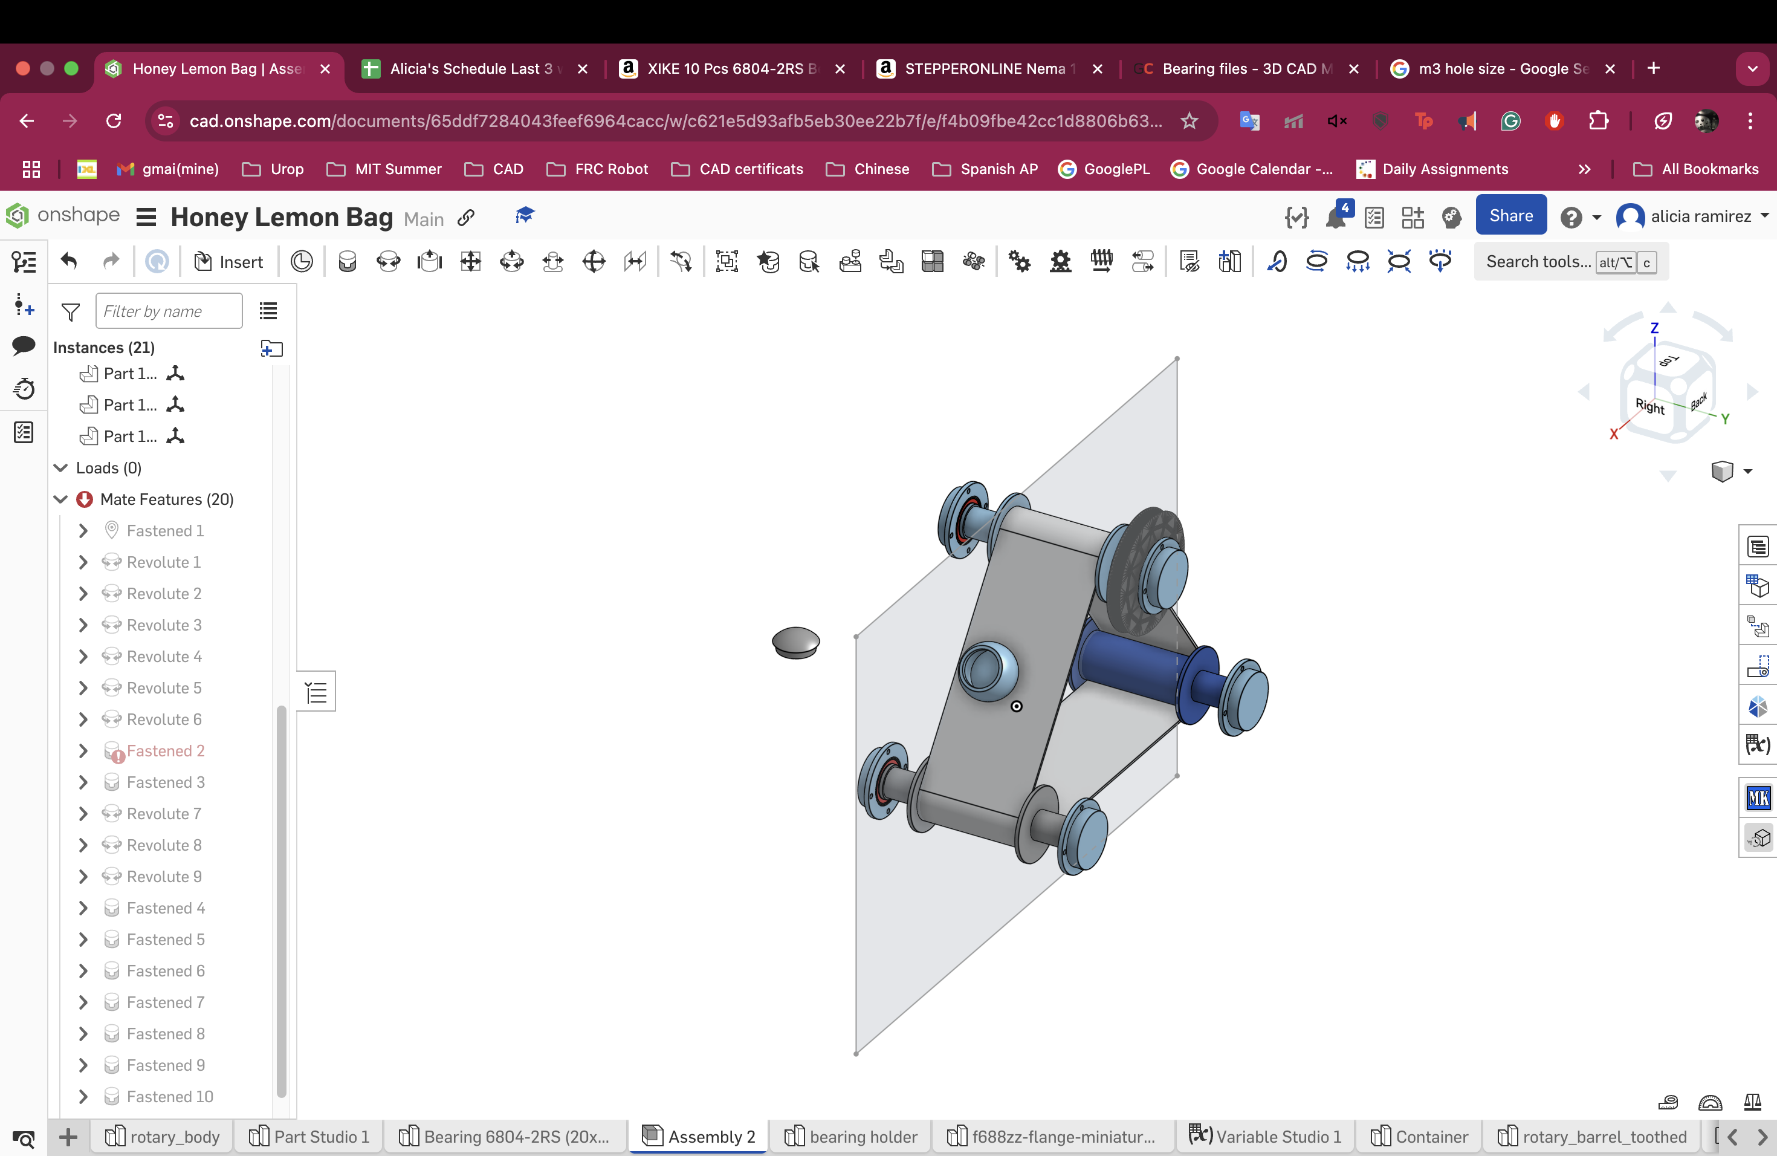Select the Gear relation tool
Screen dimensions: 1777x1156
pos(1019,261)
